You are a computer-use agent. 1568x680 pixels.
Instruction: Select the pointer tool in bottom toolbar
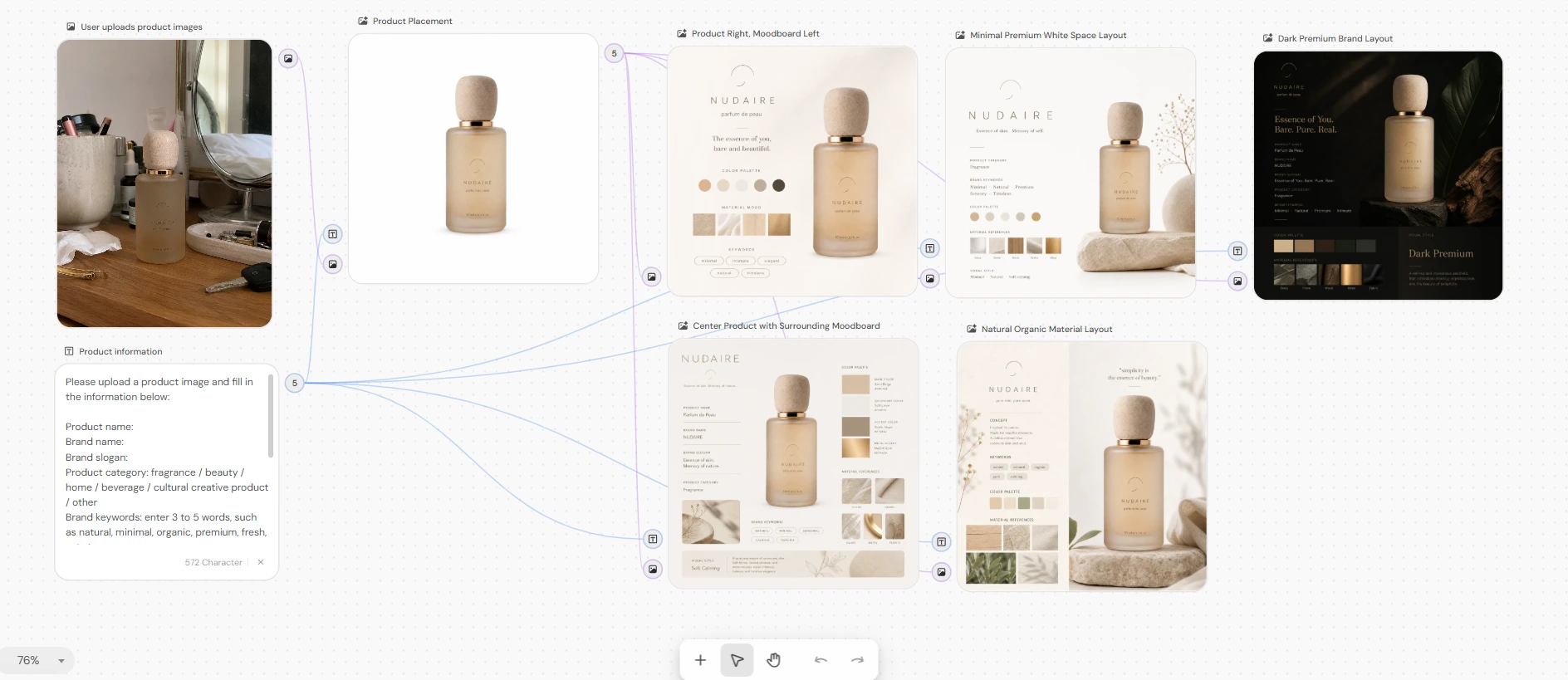point(737,660)
